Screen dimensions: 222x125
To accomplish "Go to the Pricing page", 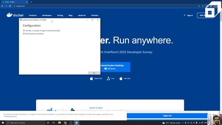I will [x=60, y=15].
